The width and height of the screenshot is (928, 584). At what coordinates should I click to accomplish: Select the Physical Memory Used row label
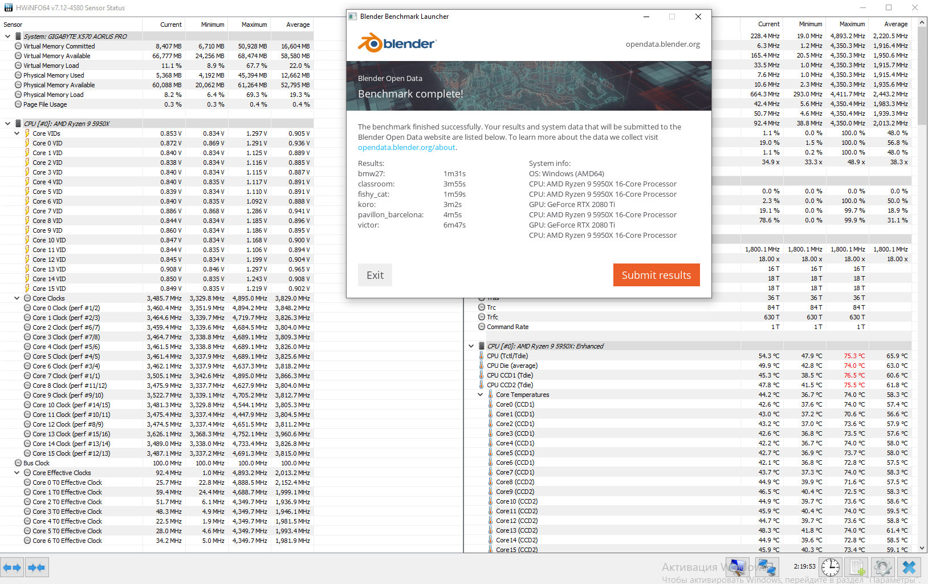click(54, 75)
